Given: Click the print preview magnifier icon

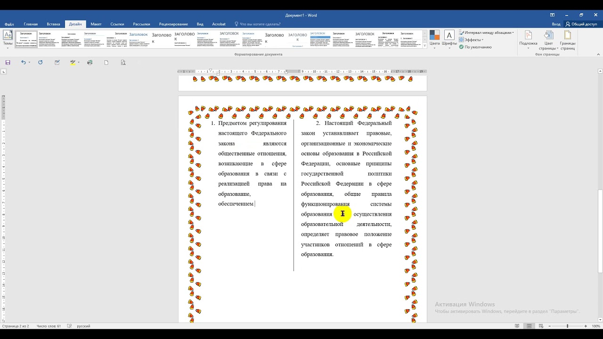Looking at the screenshot, I should [123, 62].
